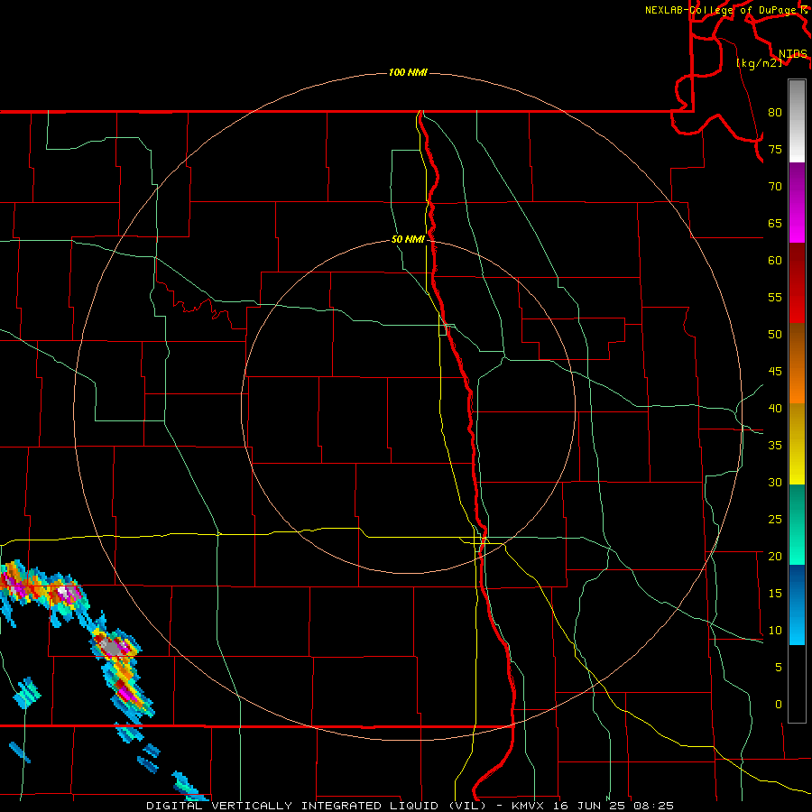
Task: Click the "50 NMI" range ring label
Action: [x=408, y=239]
